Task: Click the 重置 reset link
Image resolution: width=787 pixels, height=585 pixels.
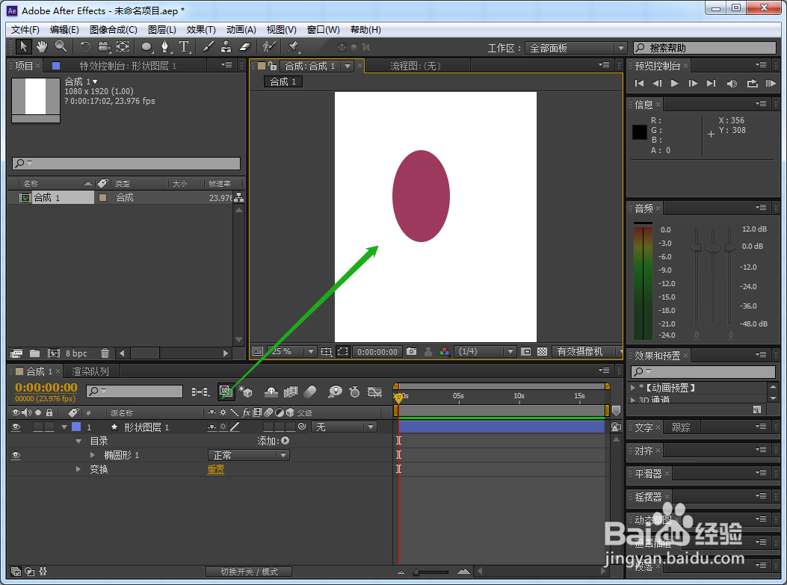Action: pyautogui.click(x=216, y=469)
